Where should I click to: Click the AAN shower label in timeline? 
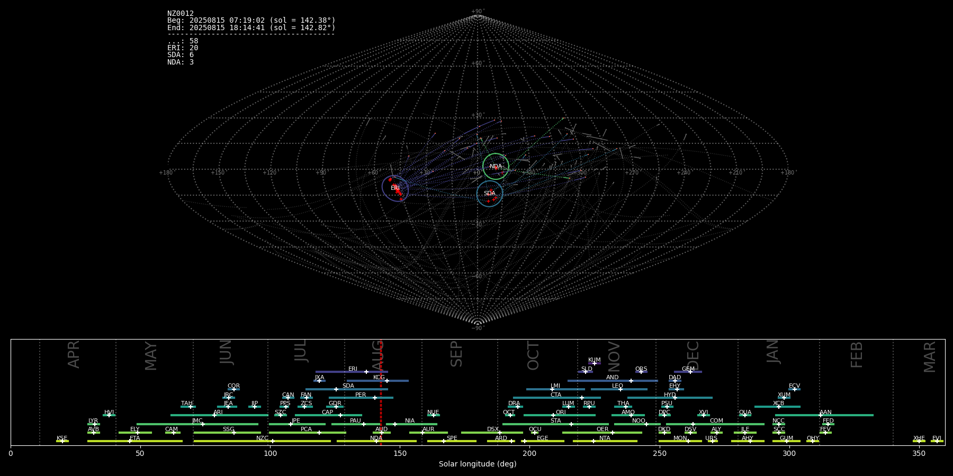click(825, 413)
